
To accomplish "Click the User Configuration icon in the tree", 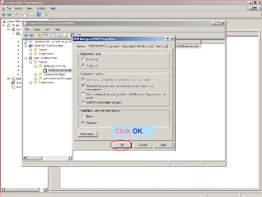I will tap(31, 58).
